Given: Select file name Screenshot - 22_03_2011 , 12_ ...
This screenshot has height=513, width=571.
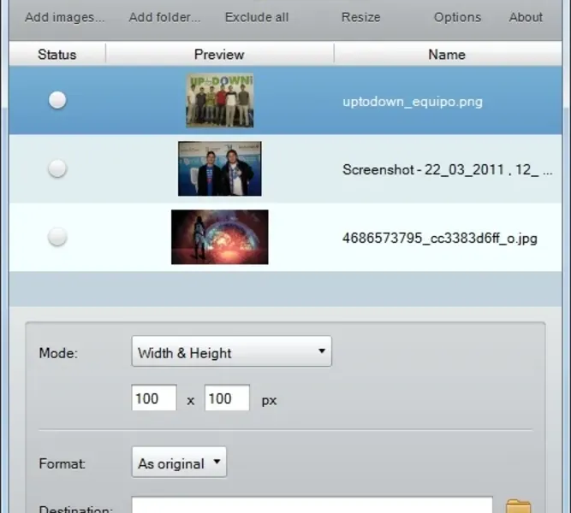Looking at the screenshot, I should coord(447,170).
